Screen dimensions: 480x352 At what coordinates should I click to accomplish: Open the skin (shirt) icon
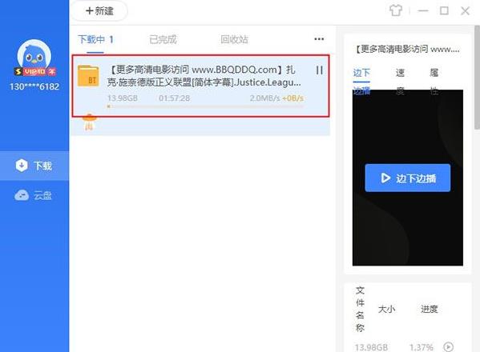click(396, 10)
